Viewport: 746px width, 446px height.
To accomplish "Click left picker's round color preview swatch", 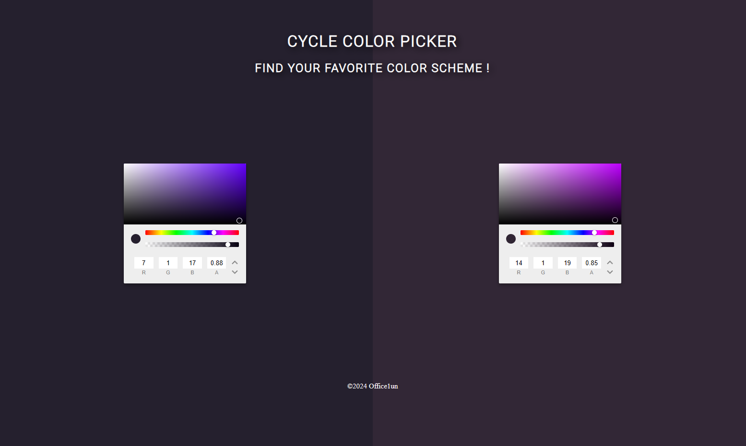I will (136, 239).
